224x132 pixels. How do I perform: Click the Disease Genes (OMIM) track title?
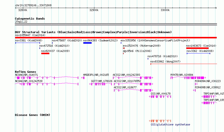(32, 115)
